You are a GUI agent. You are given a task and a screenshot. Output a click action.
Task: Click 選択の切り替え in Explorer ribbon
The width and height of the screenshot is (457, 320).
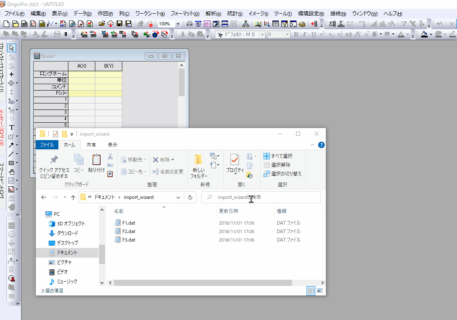point(282,174)
